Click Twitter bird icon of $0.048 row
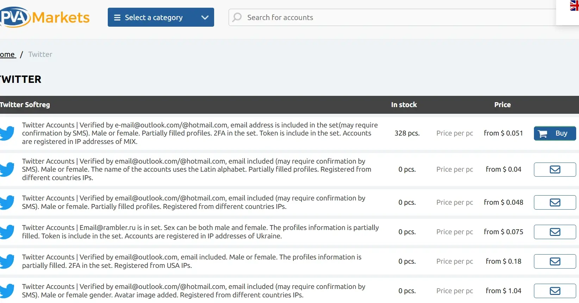The image size is (579, 303). click(x=7, y=203)
